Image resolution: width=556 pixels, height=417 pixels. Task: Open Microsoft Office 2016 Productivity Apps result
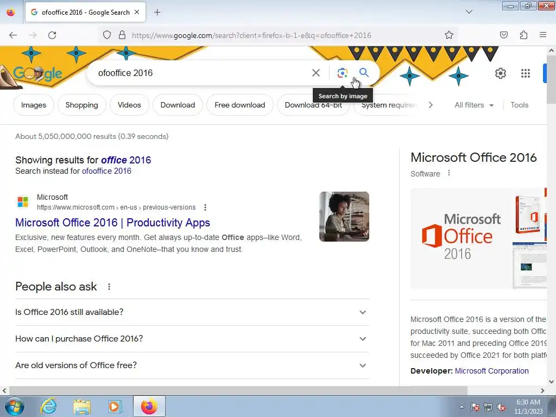(x=113, y=222)
